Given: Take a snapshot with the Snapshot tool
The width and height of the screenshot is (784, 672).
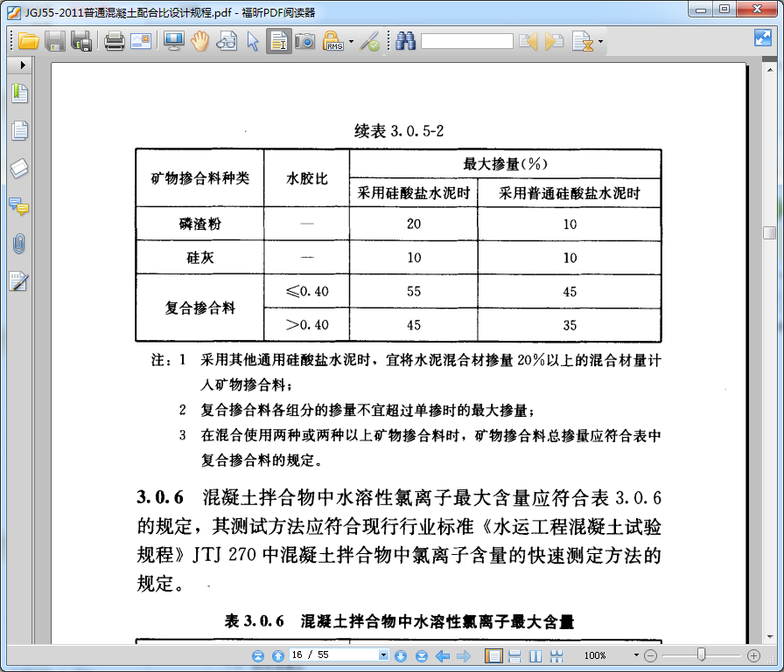Looking at the screenshot, I should click(x=303, y=40).
